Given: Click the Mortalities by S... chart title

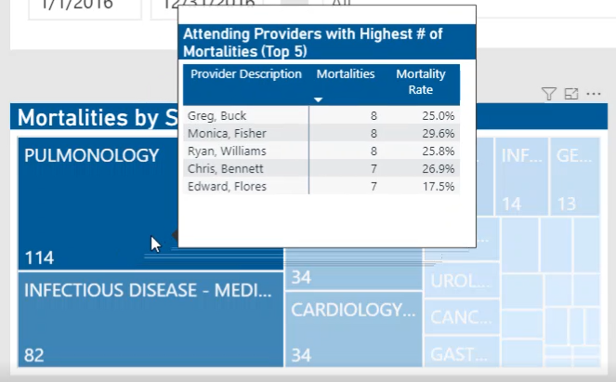Looking at the screenshot, I should pos(98,117).
